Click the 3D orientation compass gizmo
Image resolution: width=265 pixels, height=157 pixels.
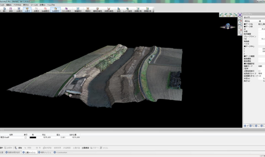tap(228, 26)
